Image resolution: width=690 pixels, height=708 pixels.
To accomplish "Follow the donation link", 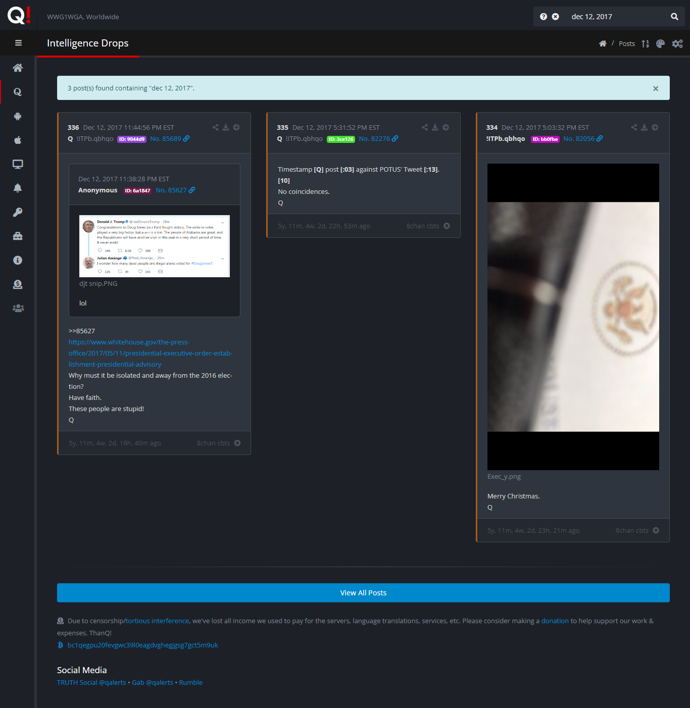I will 555,621.
